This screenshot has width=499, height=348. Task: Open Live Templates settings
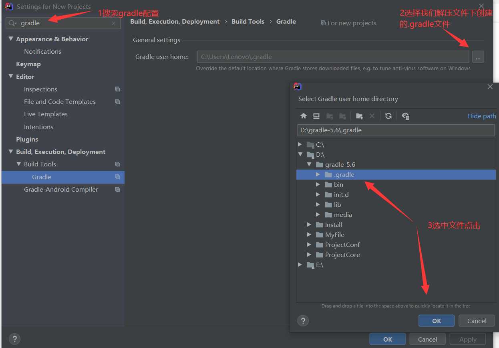[46, 114]
